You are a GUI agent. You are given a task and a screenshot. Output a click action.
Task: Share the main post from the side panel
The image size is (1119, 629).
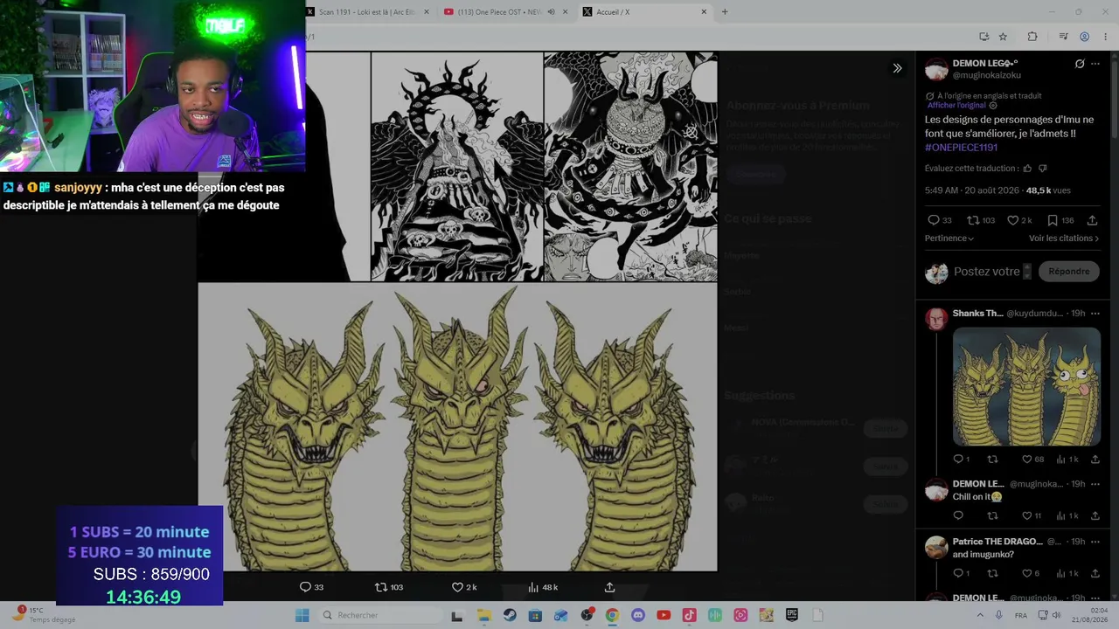[x=1092, y=220]
